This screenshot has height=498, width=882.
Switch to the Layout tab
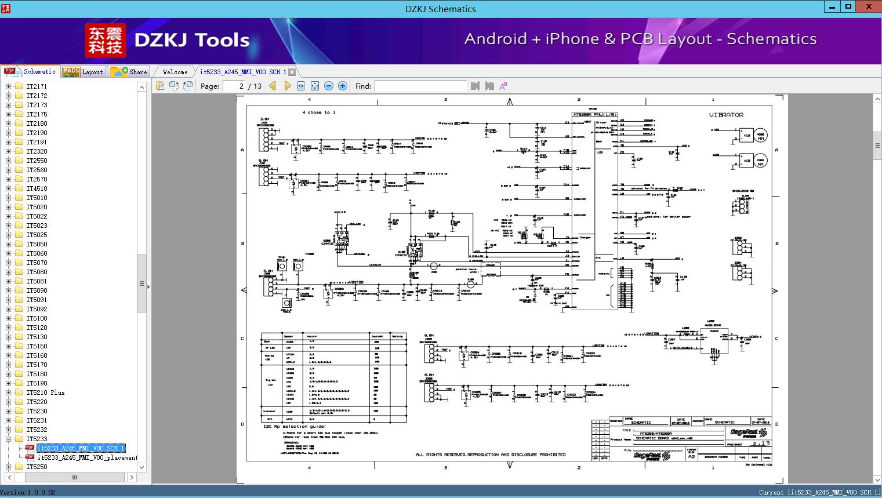pyautogui.click(x=83, y=72)
